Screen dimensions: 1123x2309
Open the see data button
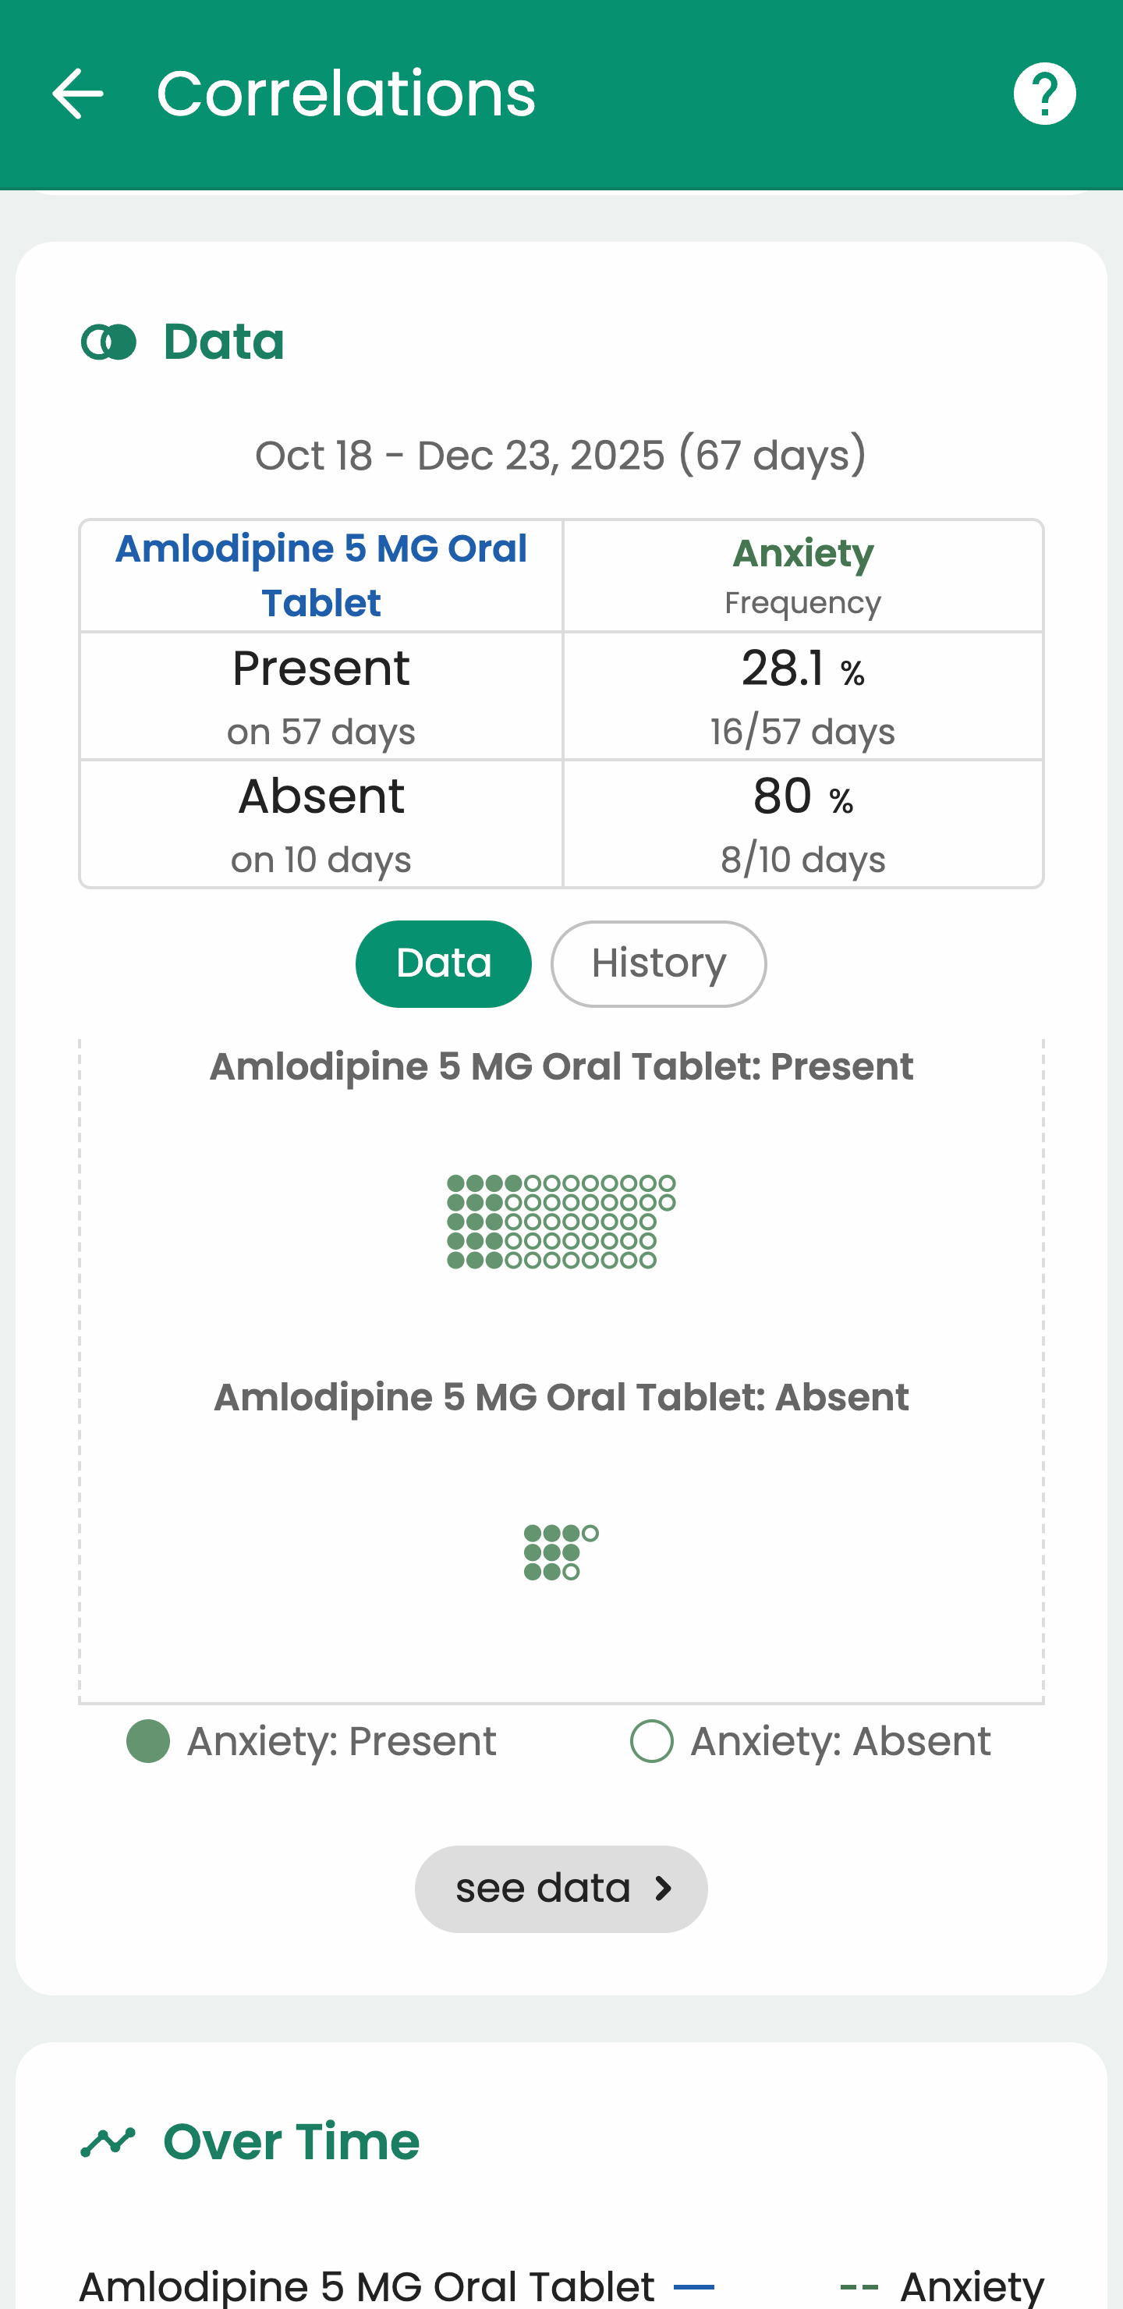point(560,1889)
